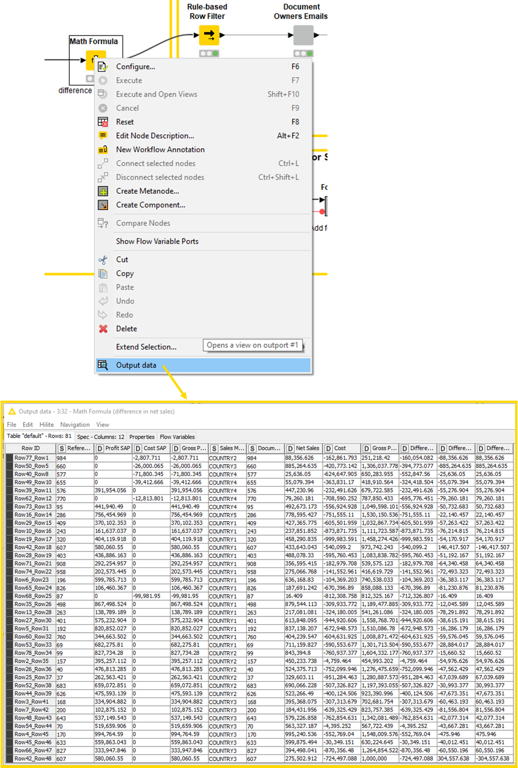Click the Row ID column header
Viewport: 518px width, 768px height.
point(30,449)
